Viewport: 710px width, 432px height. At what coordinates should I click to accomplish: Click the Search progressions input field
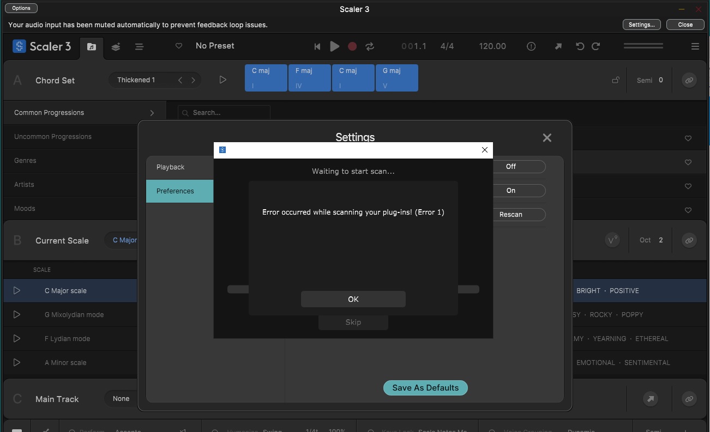224,113
